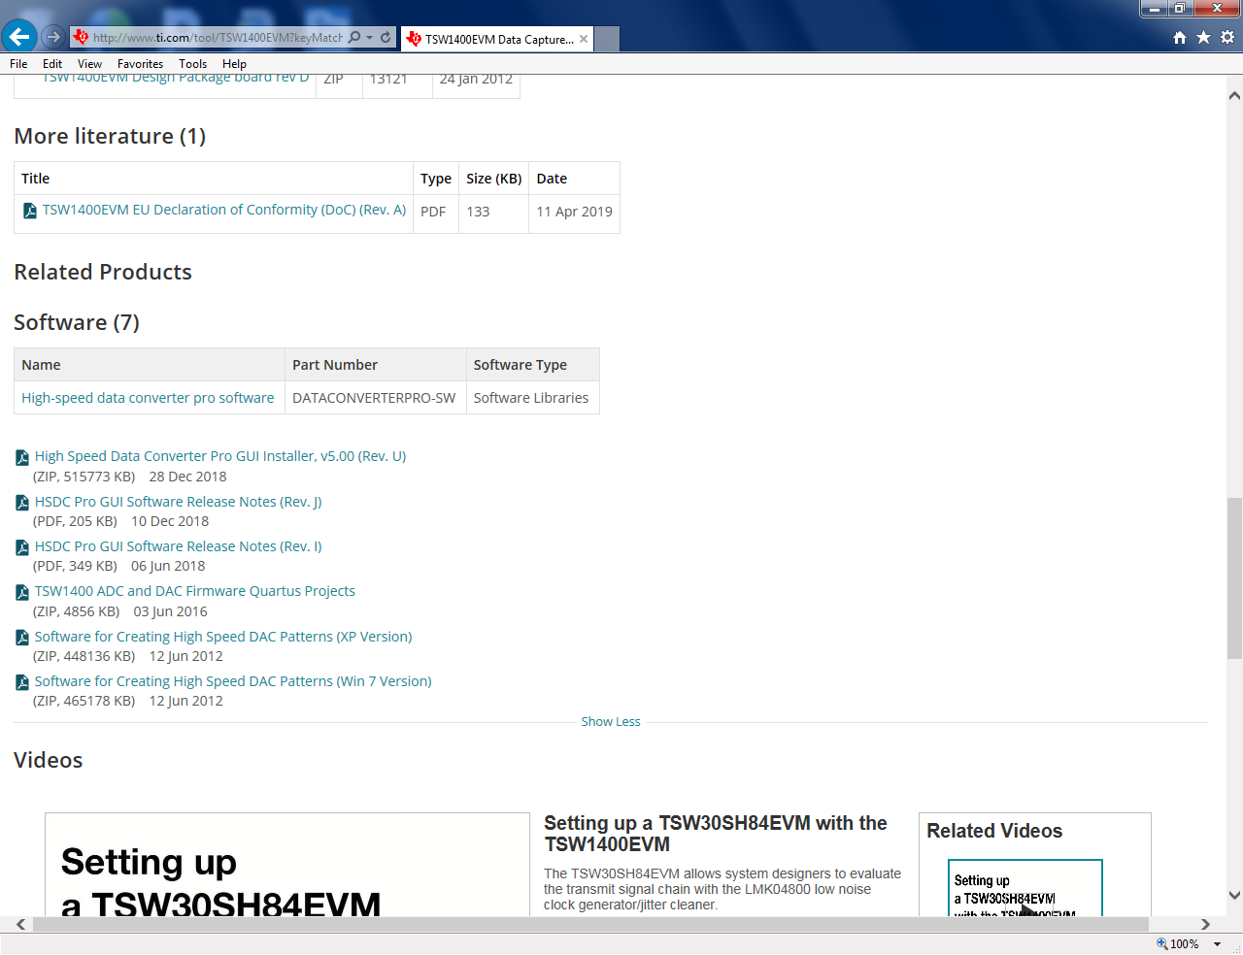Click the 11 Apr 2019 date cell

click(x=575, y=212)
